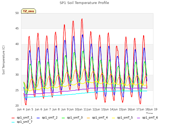Click the purple sp1_smT_6 legend swatch
The width and height of the screenshot is (169, 127).
tap(139, 118)
